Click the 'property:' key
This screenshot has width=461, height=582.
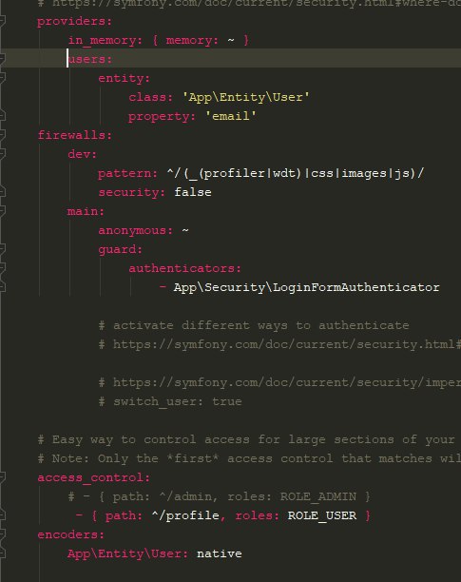click(163, 117)
